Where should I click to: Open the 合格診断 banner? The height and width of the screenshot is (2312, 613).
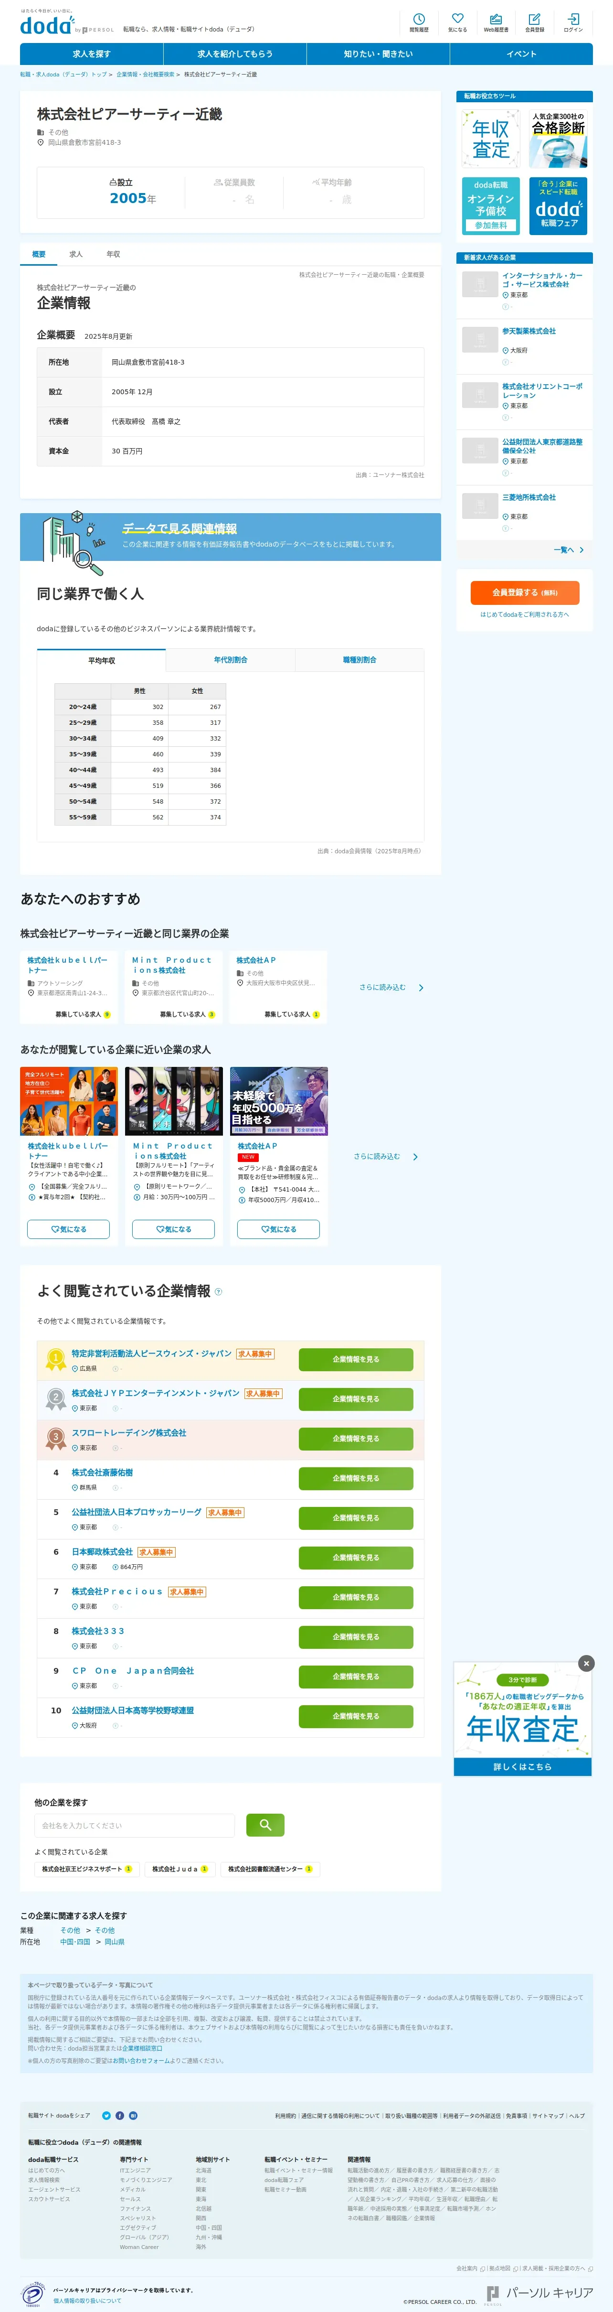558,139
